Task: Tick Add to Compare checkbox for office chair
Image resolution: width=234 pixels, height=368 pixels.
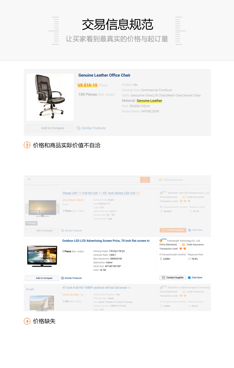Action: (x=37, y=128)
